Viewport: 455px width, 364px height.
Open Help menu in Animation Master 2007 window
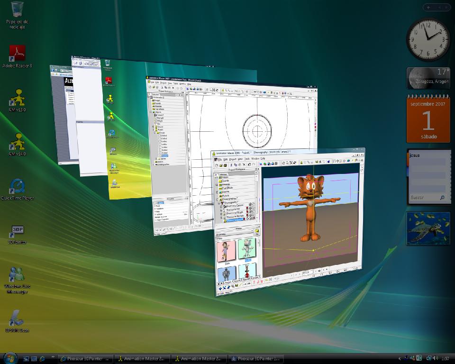tap(189, 84)
